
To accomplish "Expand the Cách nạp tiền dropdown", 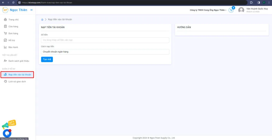I will (x=105, y=52).
